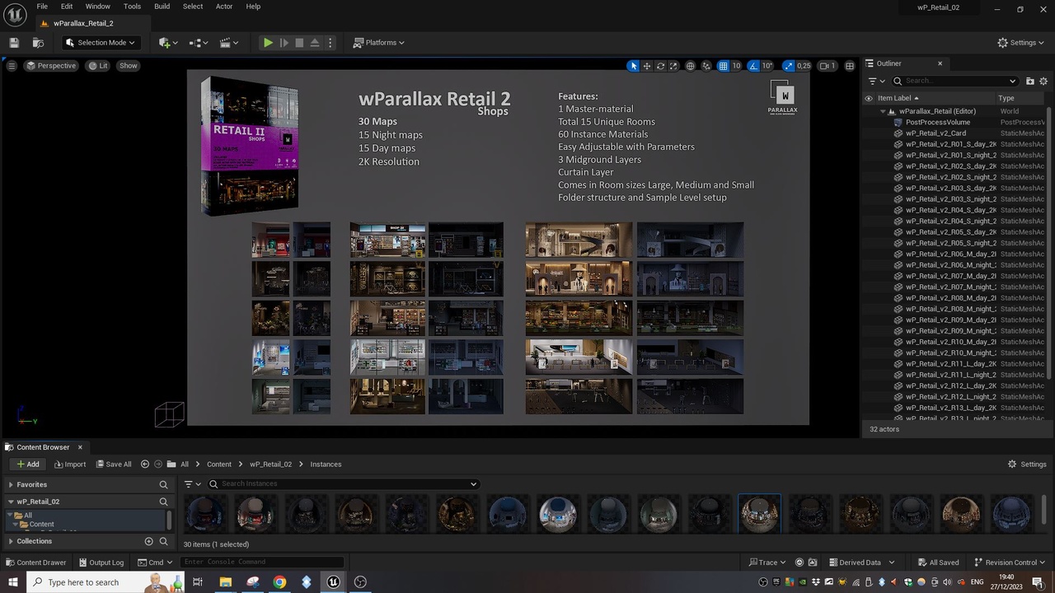1055x593 pixels.
Task: Click Import in Content Browser
Action: (70, 465)
